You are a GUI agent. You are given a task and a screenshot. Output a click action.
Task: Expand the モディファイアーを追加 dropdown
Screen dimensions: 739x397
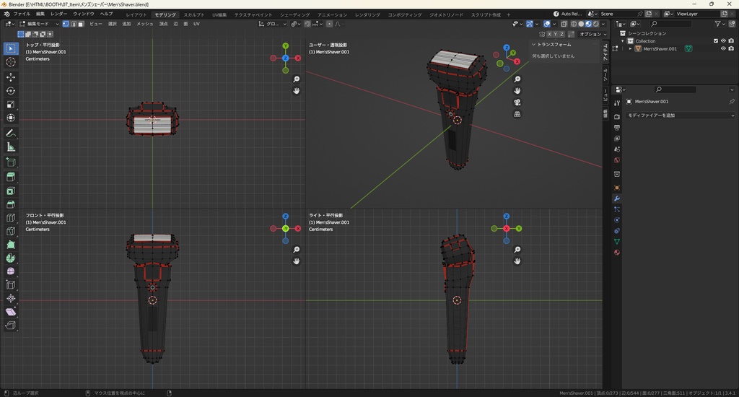tap(679, 115)
